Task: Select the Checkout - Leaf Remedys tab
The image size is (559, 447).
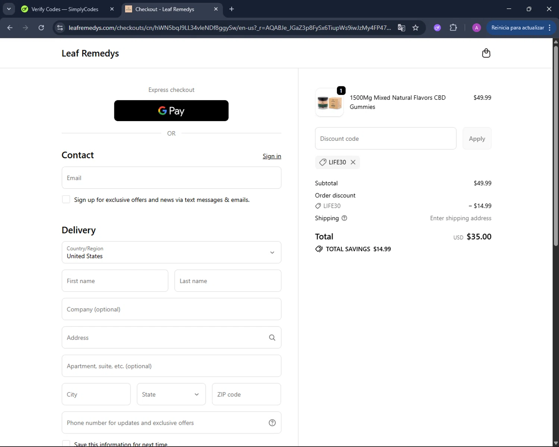Action: [165, 9]
